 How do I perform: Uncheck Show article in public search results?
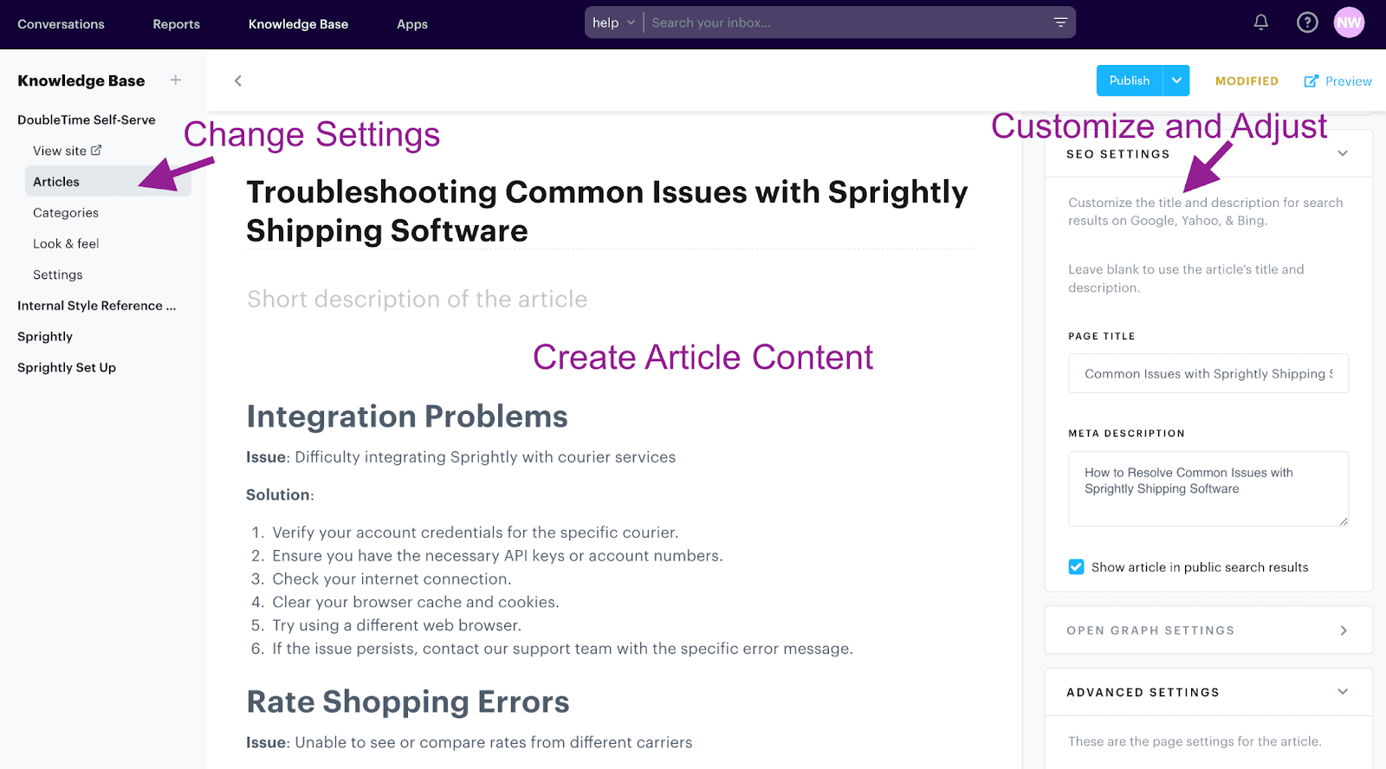(1076, 566)
